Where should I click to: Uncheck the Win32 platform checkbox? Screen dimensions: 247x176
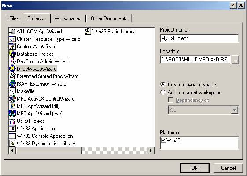(163, 140)
